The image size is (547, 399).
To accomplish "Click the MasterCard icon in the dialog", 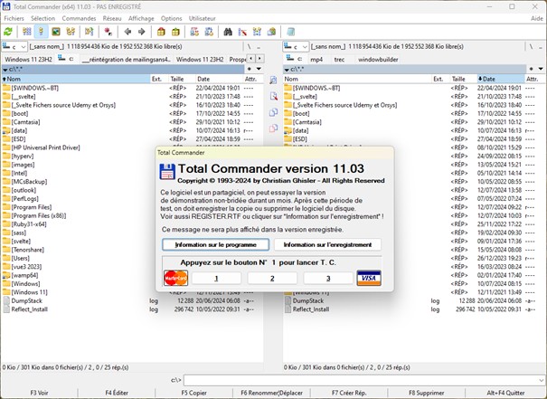I will pos(174,278).
